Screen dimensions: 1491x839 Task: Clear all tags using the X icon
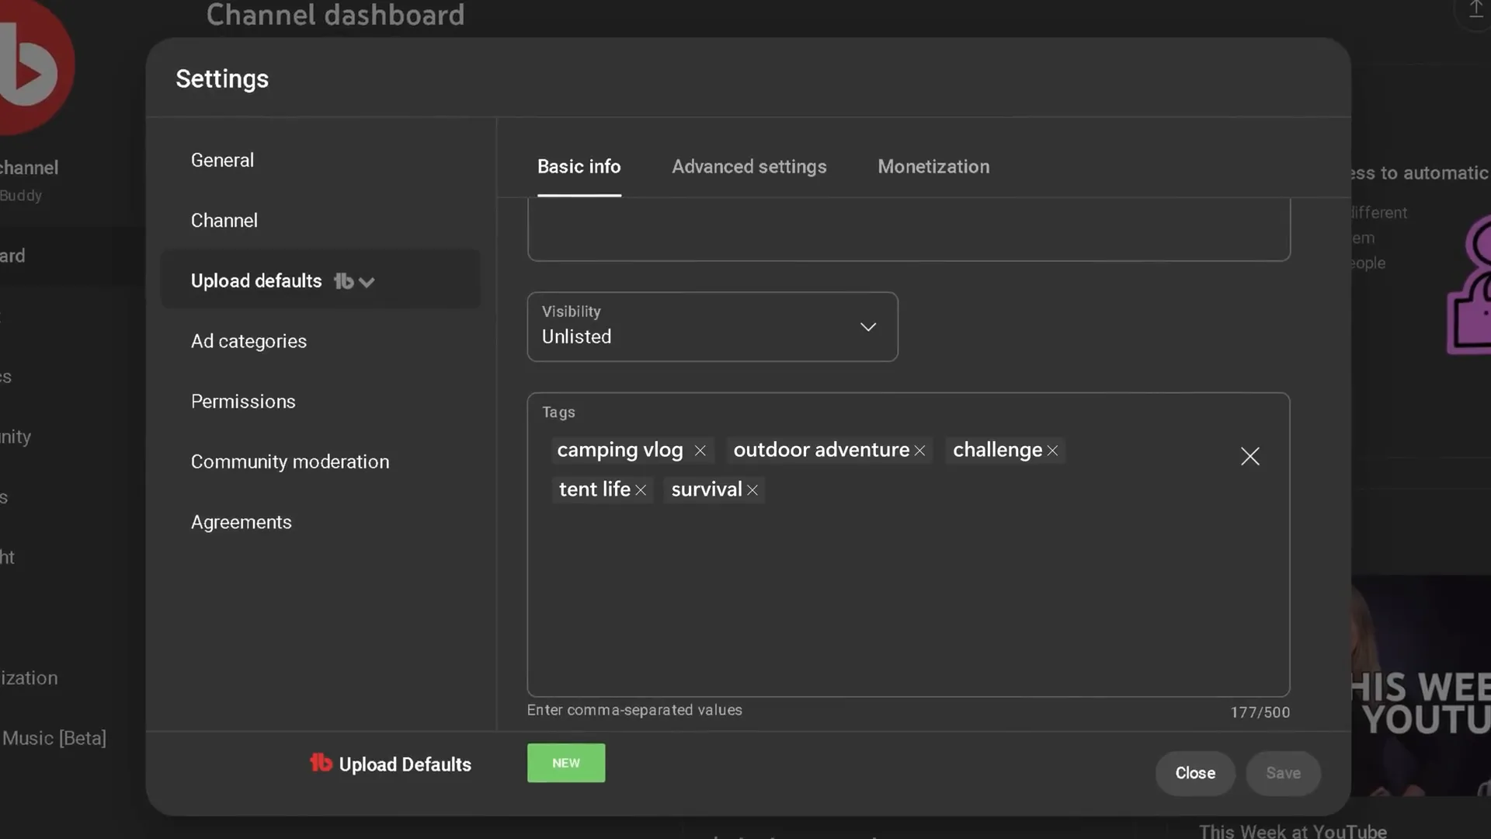coord(1250,456)
